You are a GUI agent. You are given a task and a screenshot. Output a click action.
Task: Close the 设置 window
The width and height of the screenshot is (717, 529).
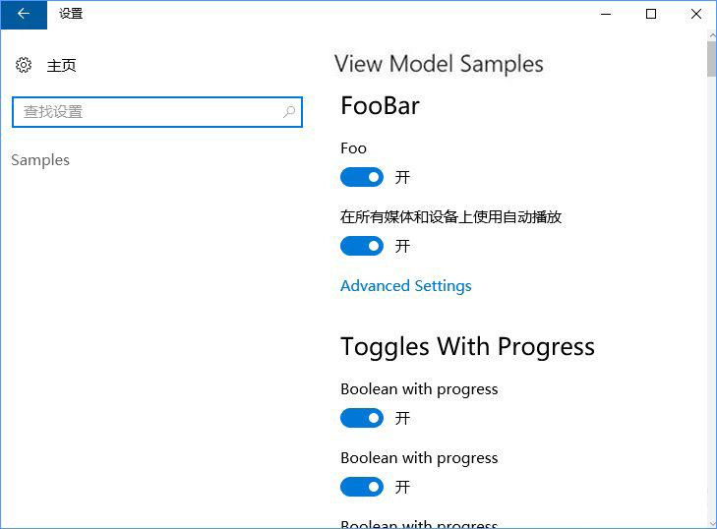pos(695,14)
